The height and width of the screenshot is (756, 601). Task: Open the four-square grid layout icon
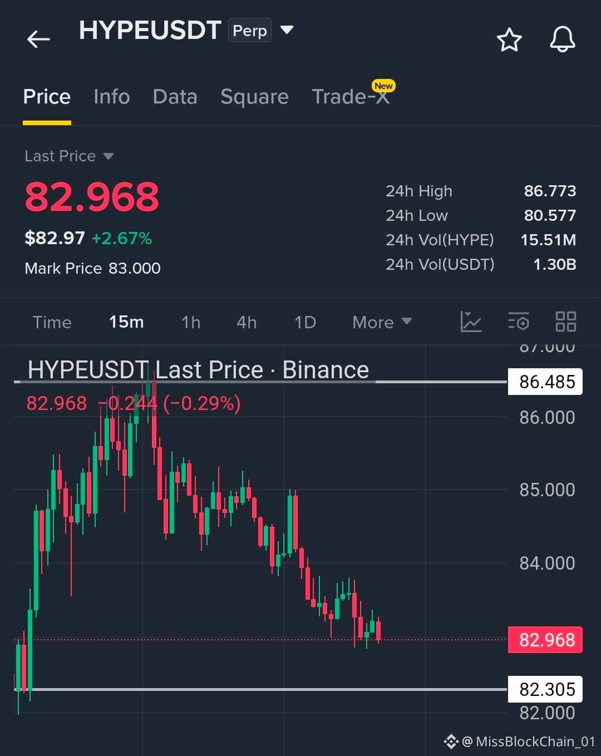point(566,322)
